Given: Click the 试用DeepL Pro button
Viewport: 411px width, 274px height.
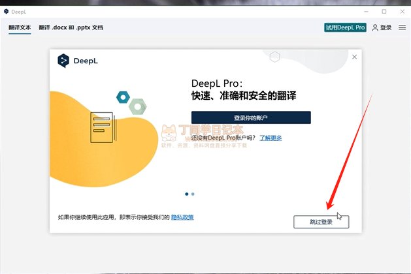Looking at the screenshot, I should 345,27.
